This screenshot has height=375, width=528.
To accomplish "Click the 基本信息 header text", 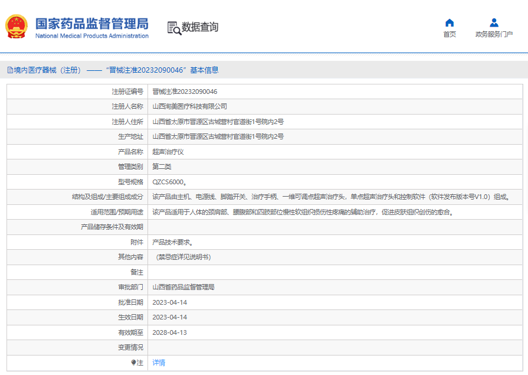I will pos(204,70).
